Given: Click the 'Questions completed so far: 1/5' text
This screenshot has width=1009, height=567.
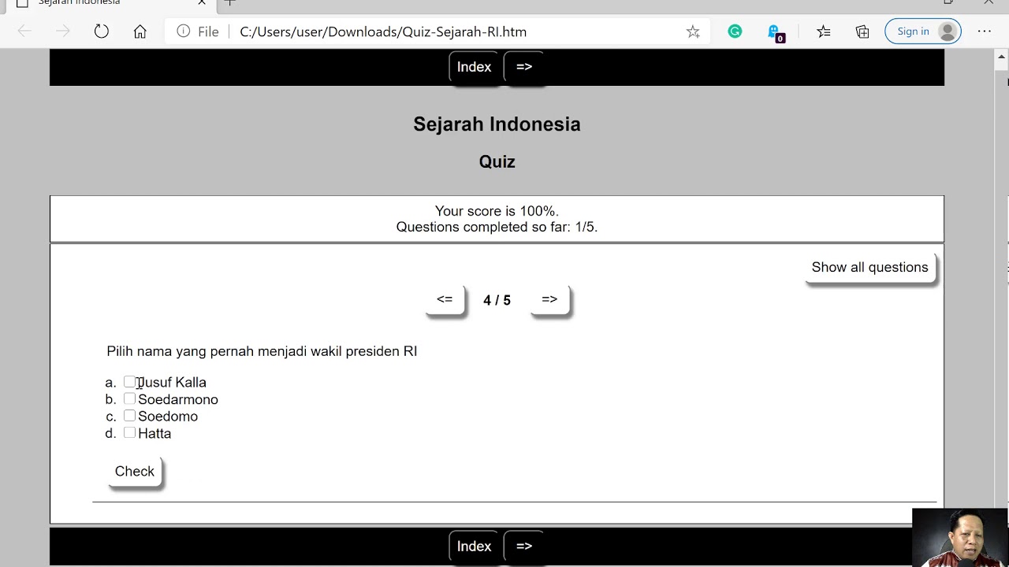Looking at the screenshot, I should point(497,227).
